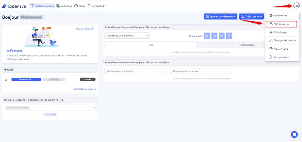Open the employee selector under Total des dépenses
Viewport: 302px width, 142px height.
[50, 108]
